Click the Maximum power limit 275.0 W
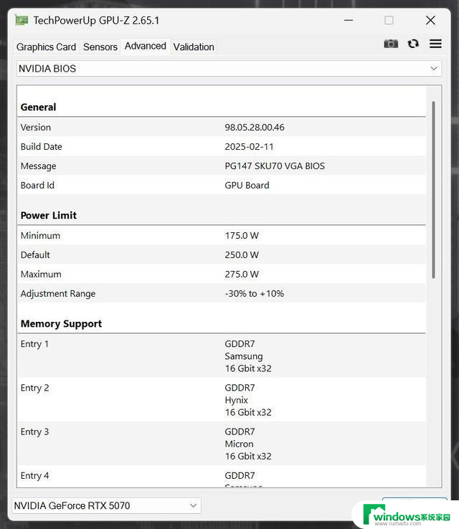The image size is (459, 529). tap(242, 275)
